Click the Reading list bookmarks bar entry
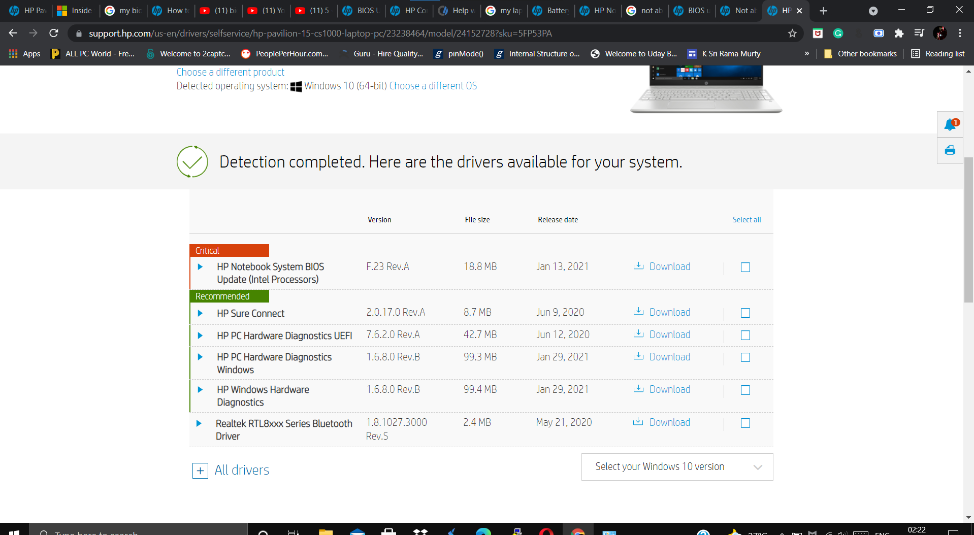974x535 pixels. pyautogui.click(x=937, y=53)
